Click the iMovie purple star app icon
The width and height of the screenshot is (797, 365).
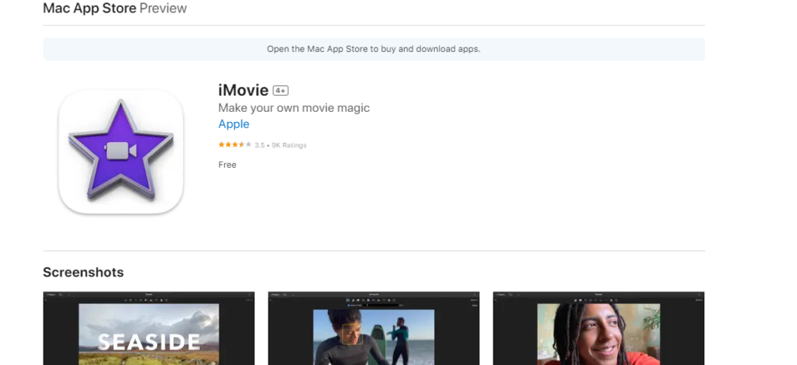[x=121, y=151]
